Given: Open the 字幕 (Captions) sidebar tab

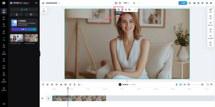Looking at the screenshot, I should tap(4, 46).
